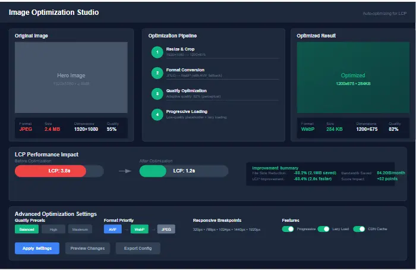The width and height of the screenshot is (416, 270).
Task: Select the Balanced quality preset
Action: 27,229
